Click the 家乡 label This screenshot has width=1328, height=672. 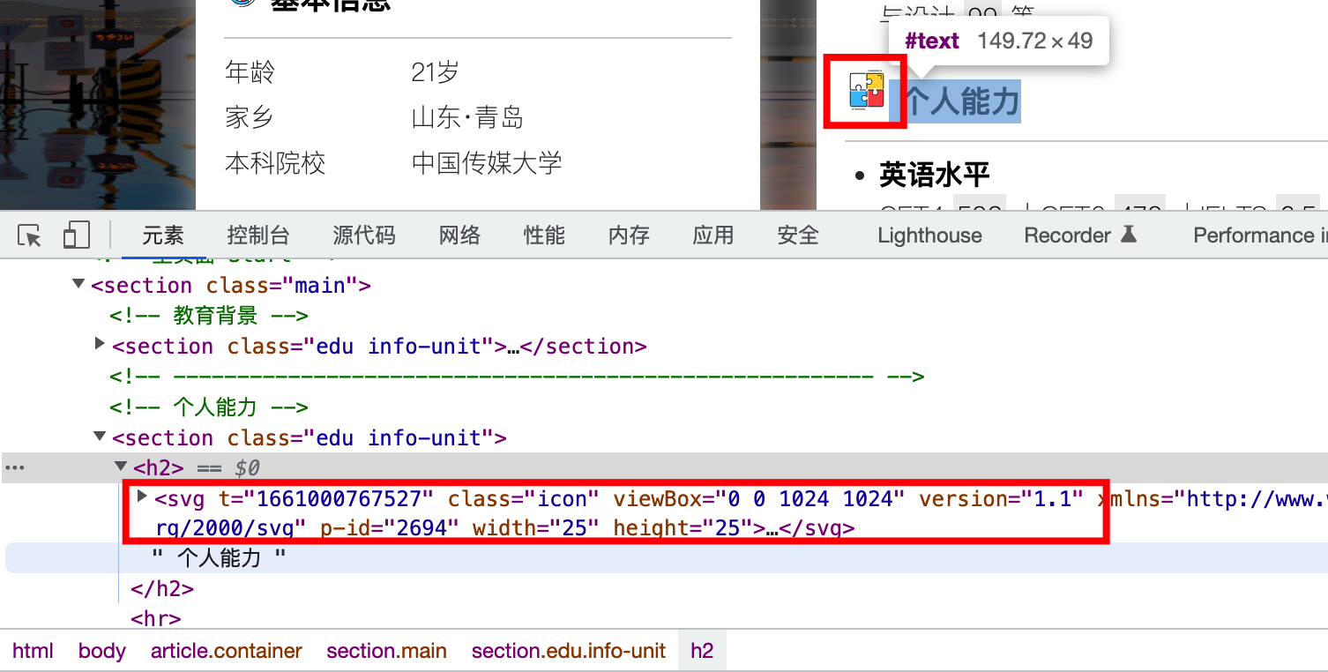coord(250,117)
